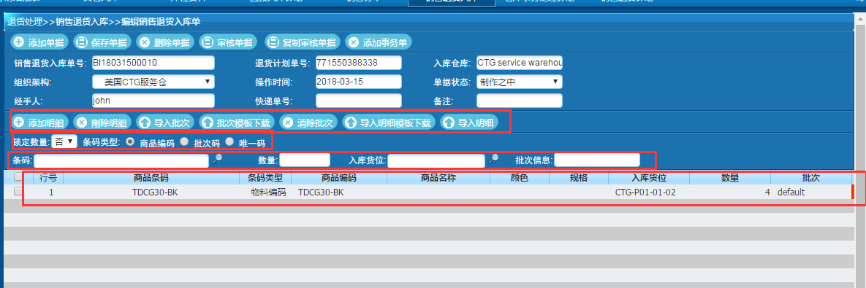The image size is (866, 288).
Task: Click the 入库仓库 field CTG service warehouse
Action: click(519, 63)
